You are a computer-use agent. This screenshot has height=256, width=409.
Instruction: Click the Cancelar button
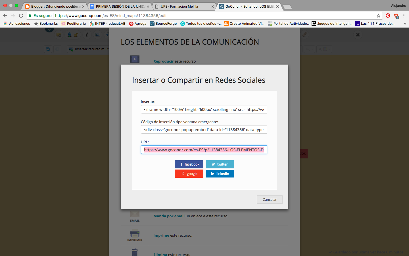click(270, 199)
